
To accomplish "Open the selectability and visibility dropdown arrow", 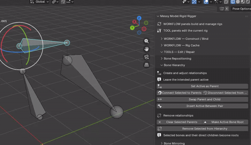I will tap(188, 2).
